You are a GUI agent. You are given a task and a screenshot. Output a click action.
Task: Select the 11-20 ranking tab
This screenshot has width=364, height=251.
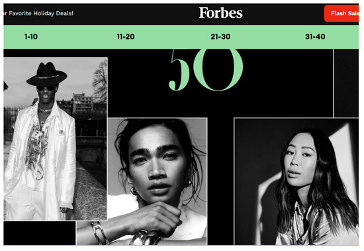click(126, 36)
